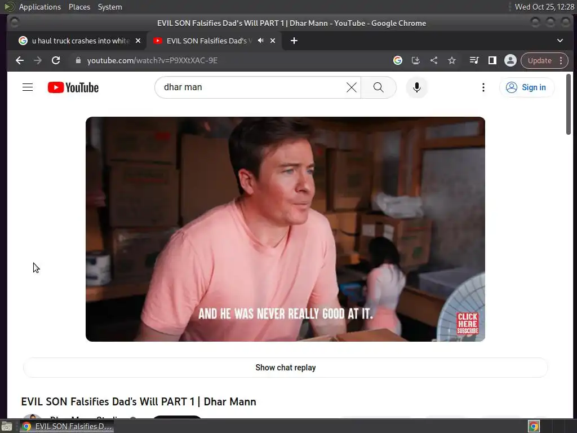577x433 pixels.
Task: Click the Google icon in the address bar
Action: point(397,60)
